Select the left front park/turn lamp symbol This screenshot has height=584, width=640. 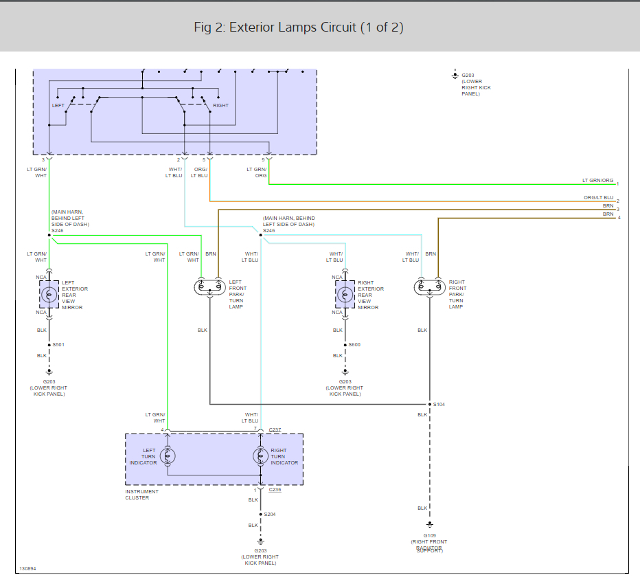coord(209,287)
